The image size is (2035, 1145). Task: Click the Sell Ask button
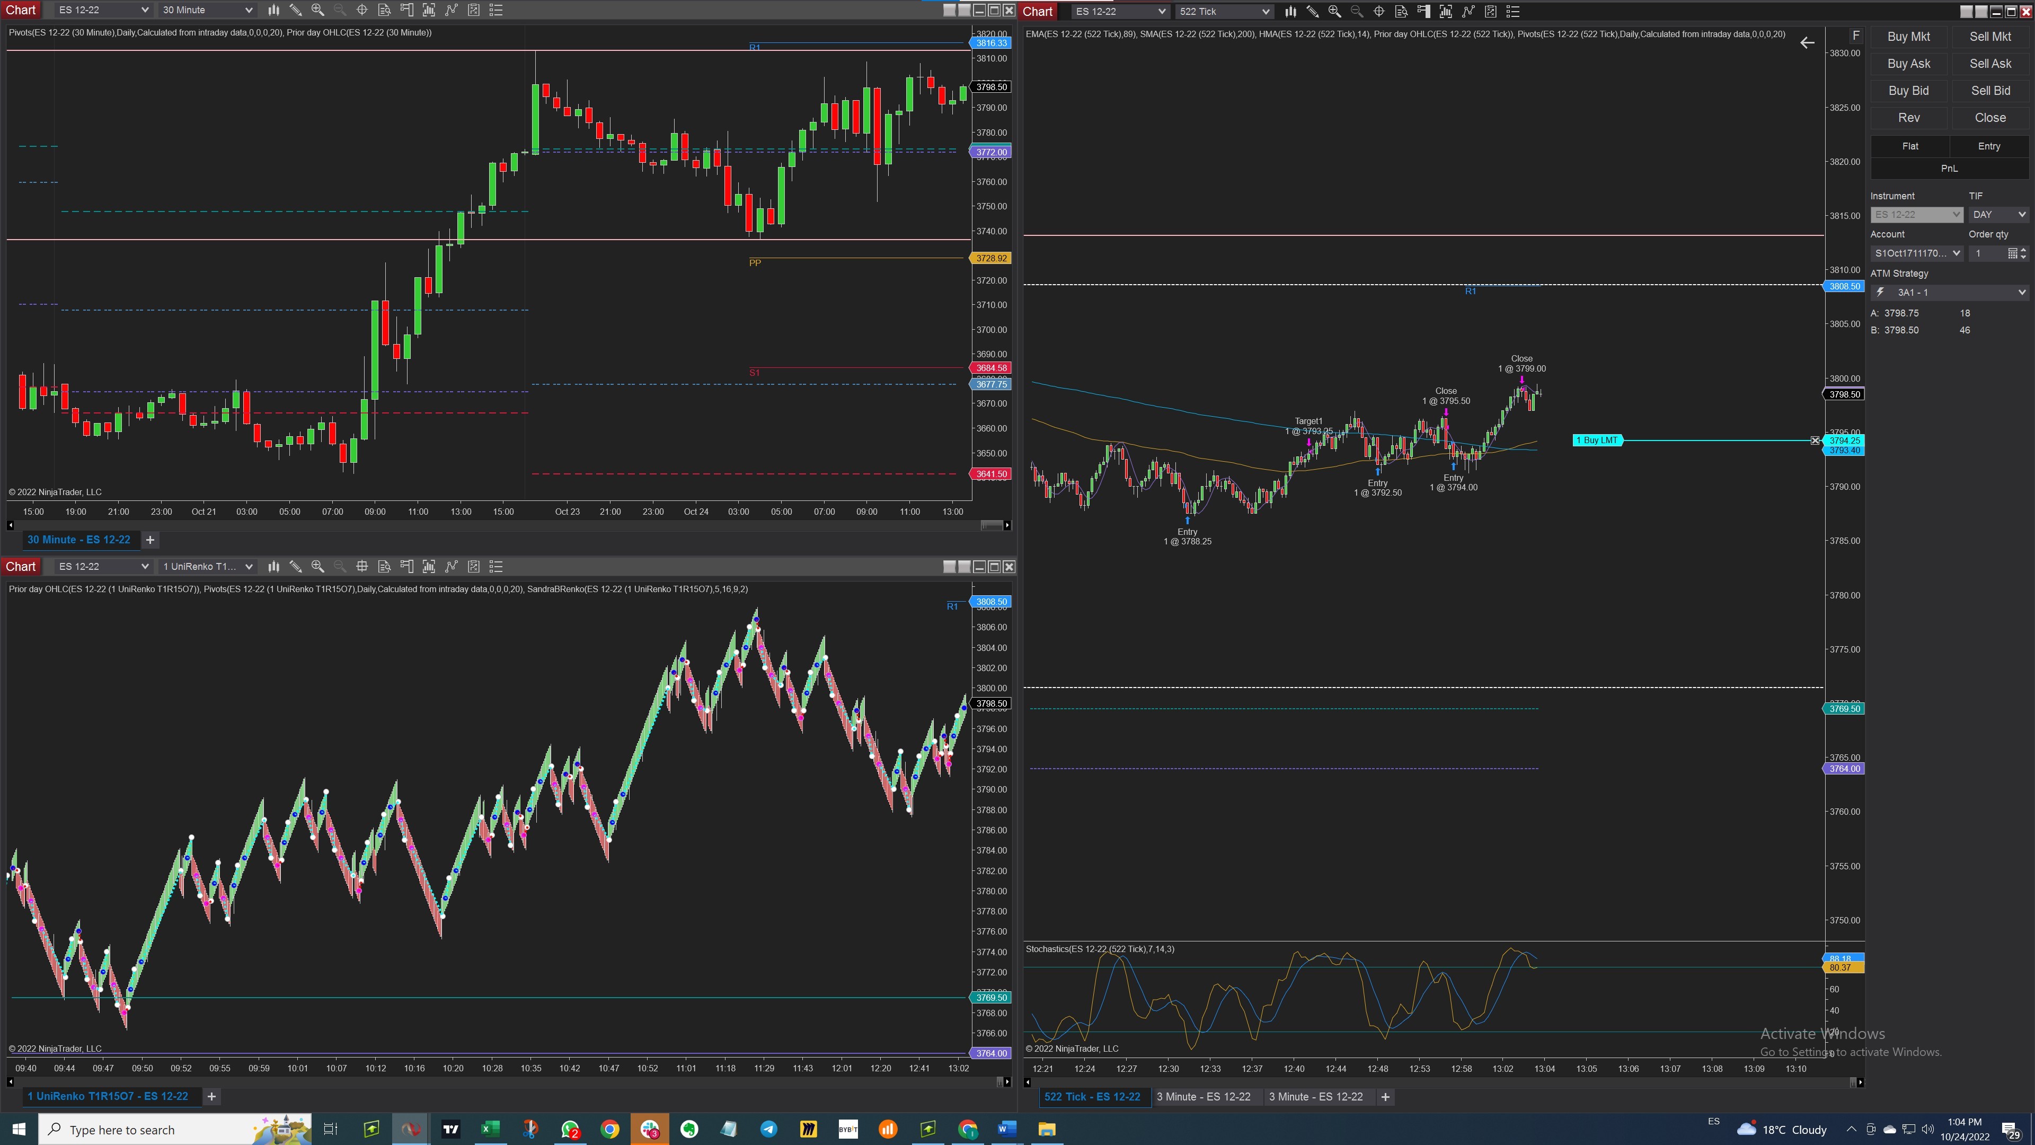pos(1990,63)
